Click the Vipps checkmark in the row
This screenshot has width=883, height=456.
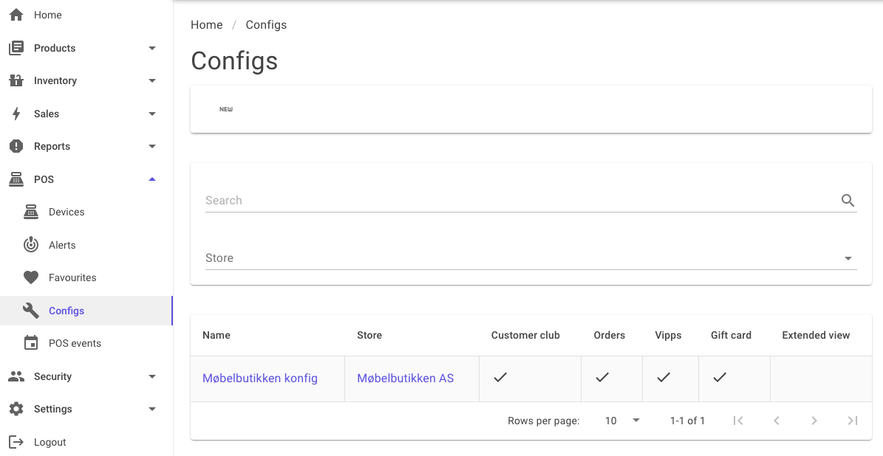(x=664, y=377)
